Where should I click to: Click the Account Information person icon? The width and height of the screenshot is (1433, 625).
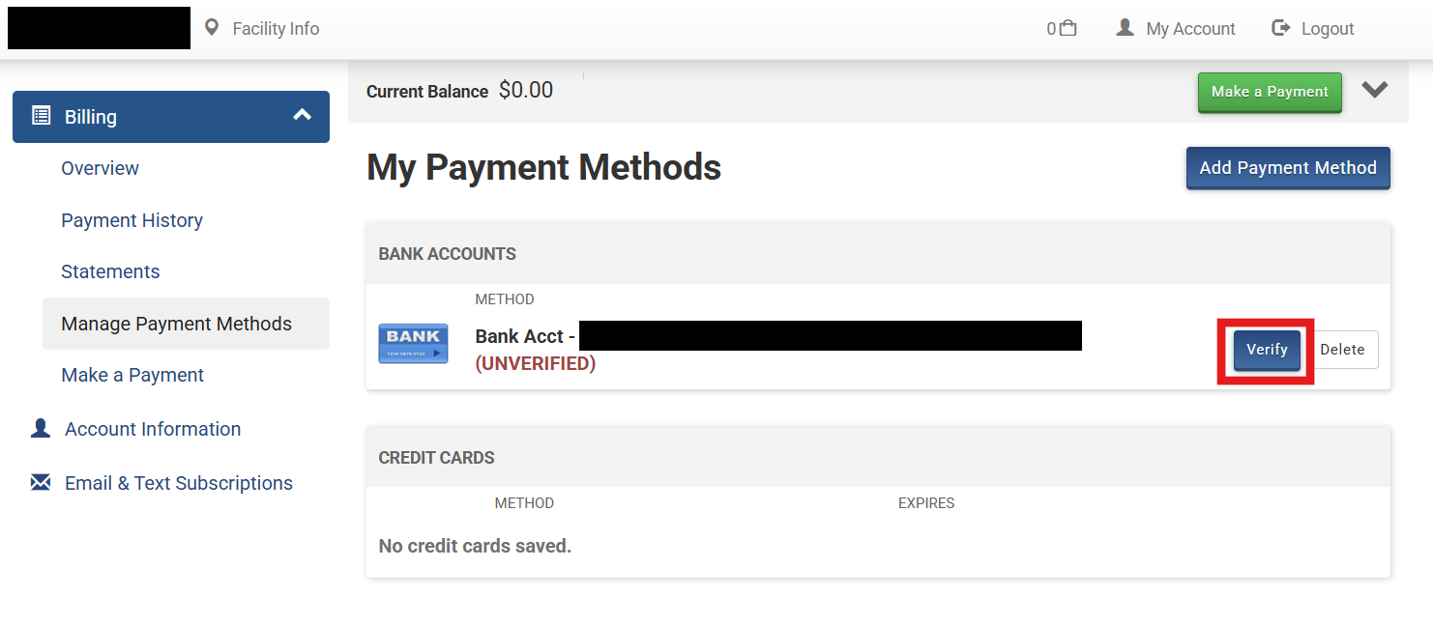click(x=41, y=428)
